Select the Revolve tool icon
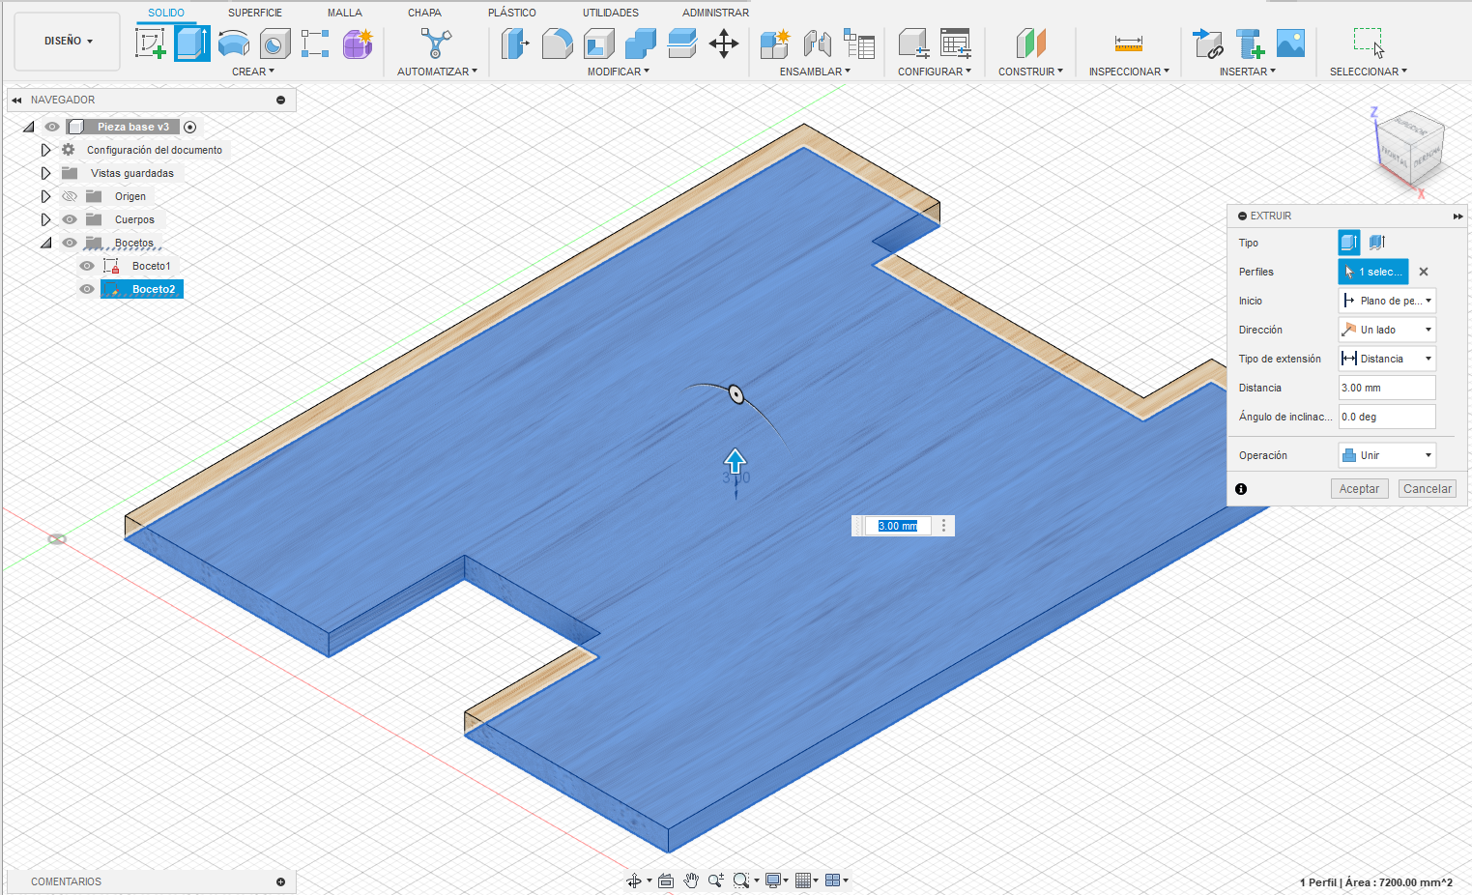The height and width of the screenshot is (895, 1472). click(234, 43)
